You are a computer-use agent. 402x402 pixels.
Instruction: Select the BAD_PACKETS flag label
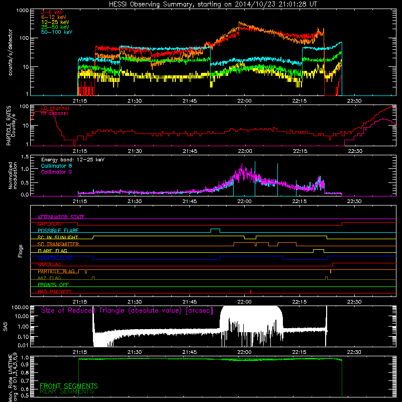(55, 292)
